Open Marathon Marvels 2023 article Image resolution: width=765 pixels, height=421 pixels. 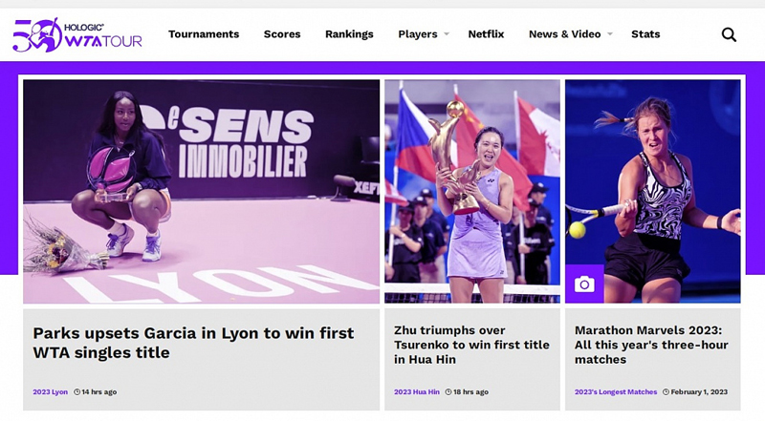651,345
